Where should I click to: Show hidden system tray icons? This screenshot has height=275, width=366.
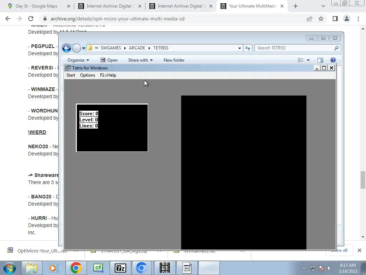(x=304, y=268)
